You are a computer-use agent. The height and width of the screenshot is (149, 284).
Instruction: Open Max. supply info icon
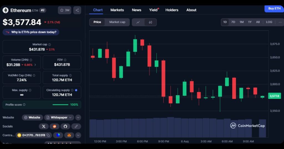(30, 90)
